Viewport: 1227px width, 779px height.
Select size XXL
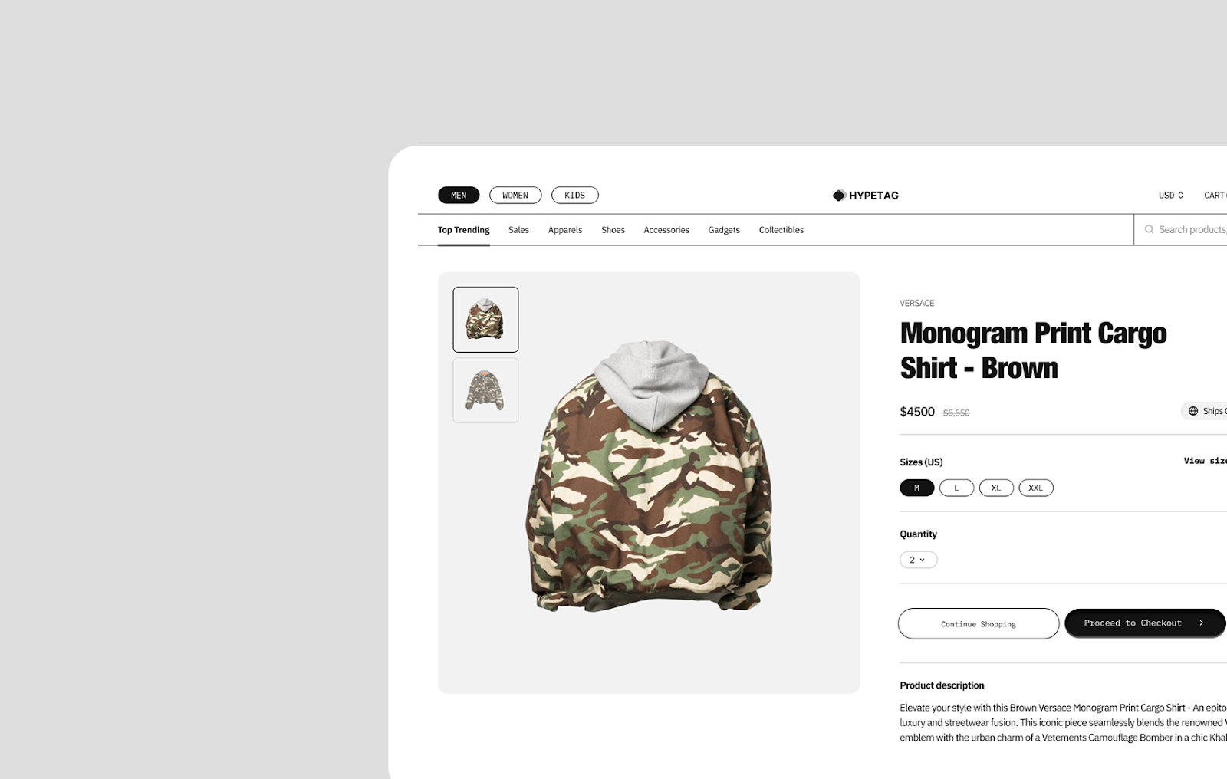tap(1036, 488)
